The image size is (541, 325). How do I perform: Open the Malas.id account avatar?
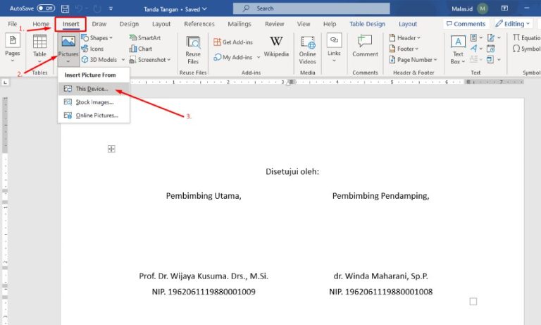click(483, 8)
